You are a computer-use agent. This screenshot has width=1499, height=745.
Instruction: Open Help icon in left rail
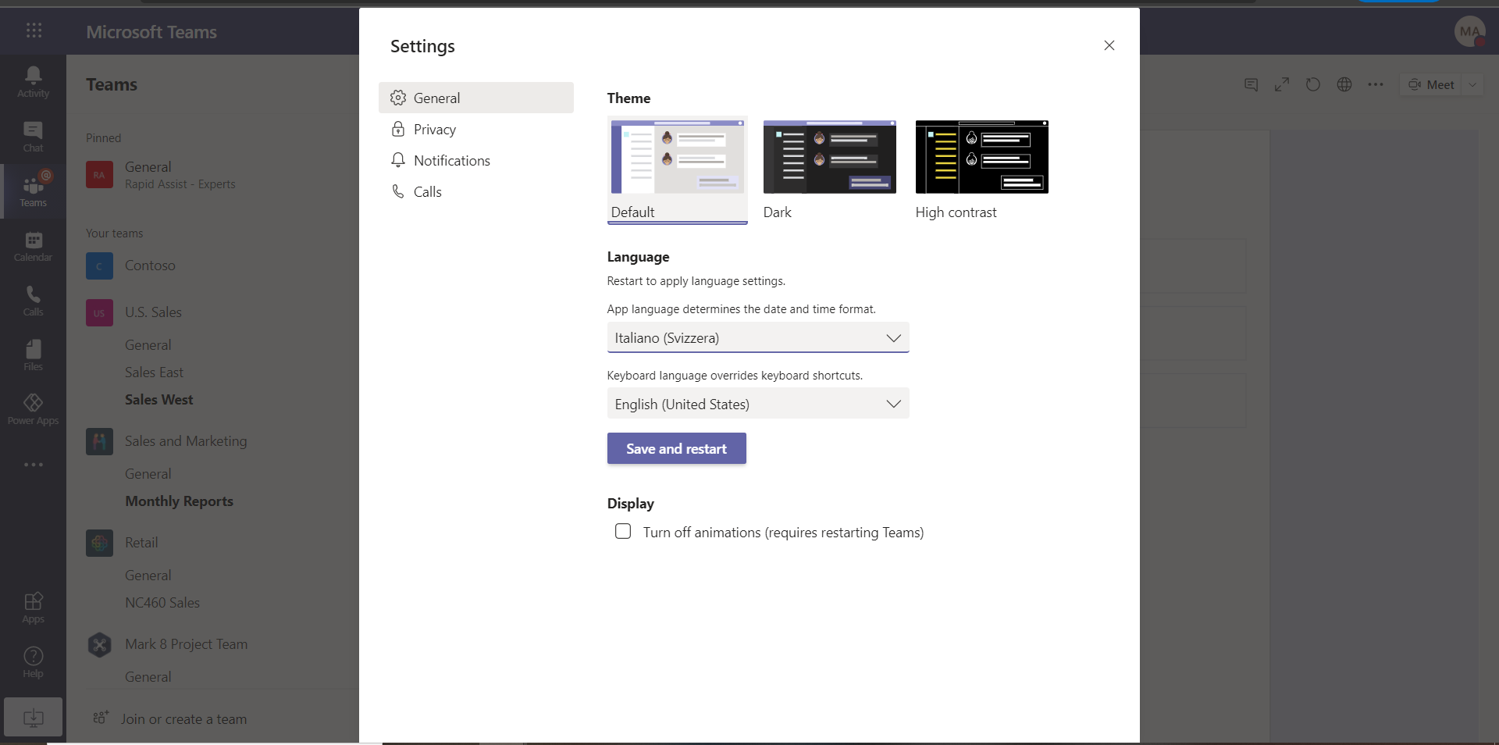click(33, 662)
